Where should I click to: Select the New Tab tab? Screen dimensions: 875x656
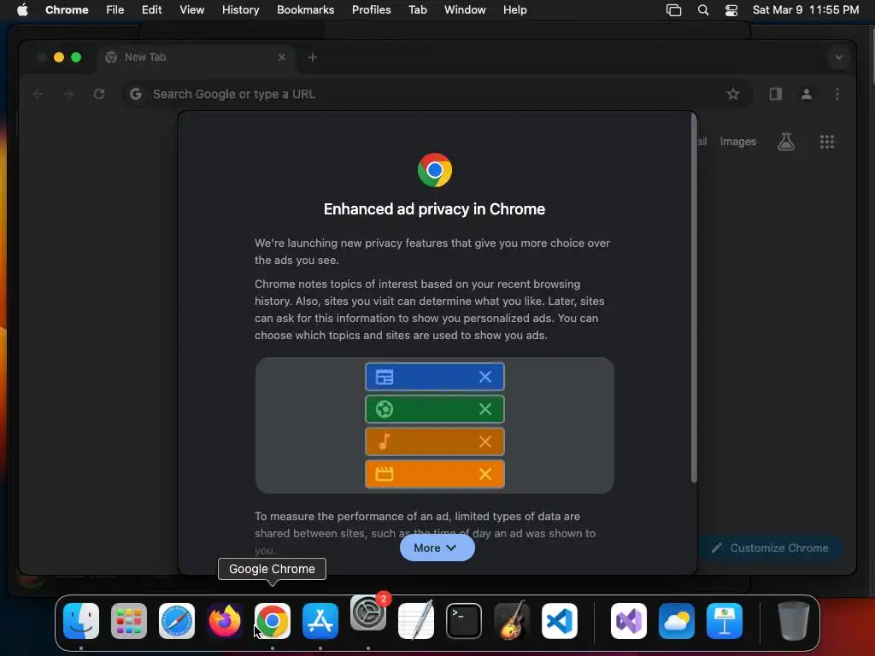[x=196, y=57]
